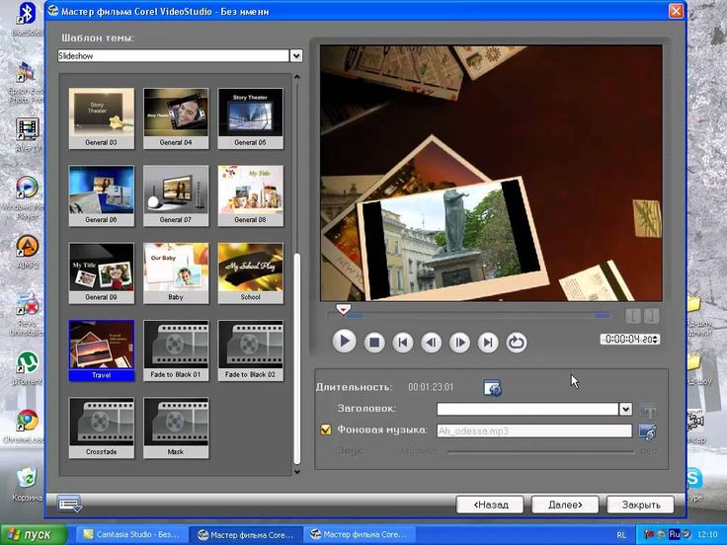The height and width of the screenshot is (545, 727).
Task: Expand the Шаблон темы Slideshow dropdown
Action: (295, 56)
